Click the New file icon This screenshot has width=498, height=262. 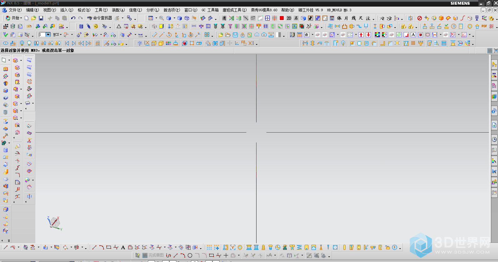pyautogui.click(x=27, y=18)
